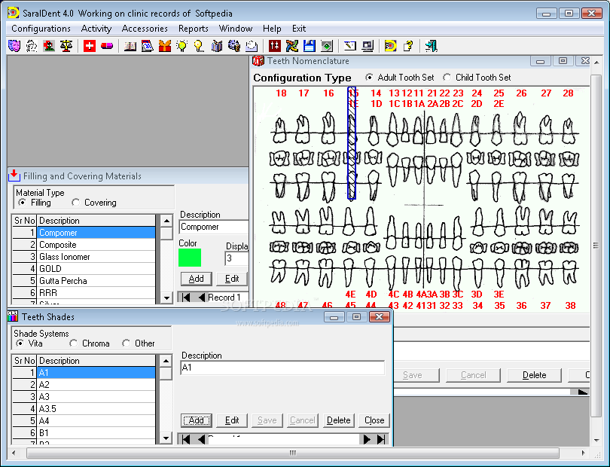Click the notepad with pencil icon

pyautogui.click(x=350, y=46)
